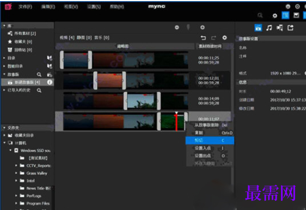Viewport: 306px width, 210px height.
Task: Expand the CCTV_Reports folder
Action: tap(16, 165)
